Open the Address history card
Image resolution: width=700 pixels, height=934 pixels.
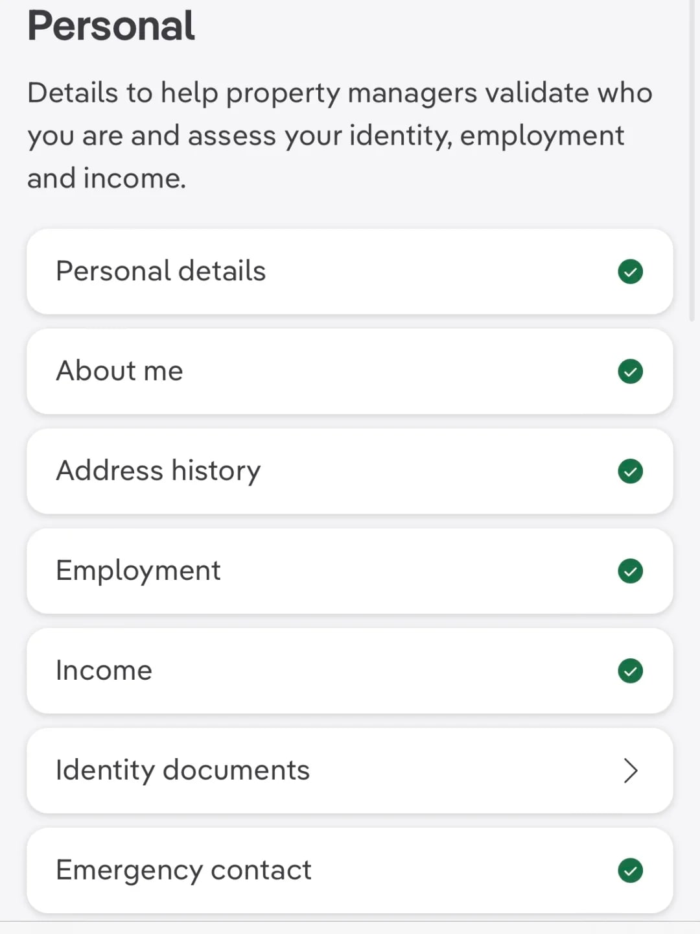350,472
